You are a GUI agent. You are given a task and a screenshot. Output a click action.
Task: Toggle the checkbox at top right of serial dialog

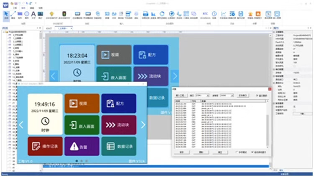256,96
